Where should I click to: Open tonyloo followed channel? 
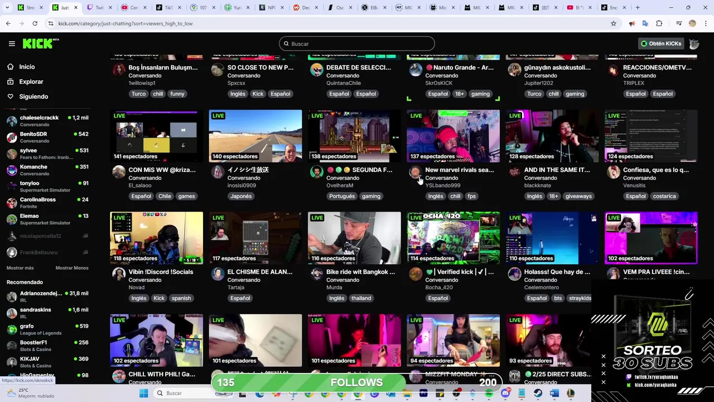click(47, 186)
